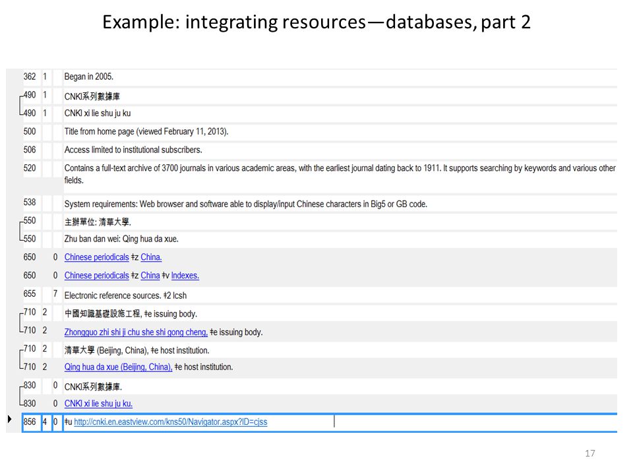The height and width of the screenshot is (475, 633).
Task: Click tag 506
Action: click(x=30, y=150)
